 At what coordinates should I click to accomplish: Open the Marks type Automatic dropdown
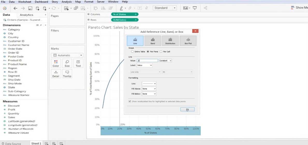tap(67, 55)
